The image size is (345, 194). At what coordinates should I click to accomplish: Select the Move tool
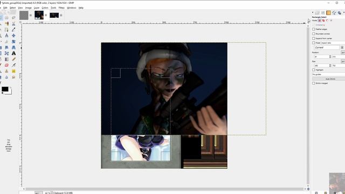(13, 36)
